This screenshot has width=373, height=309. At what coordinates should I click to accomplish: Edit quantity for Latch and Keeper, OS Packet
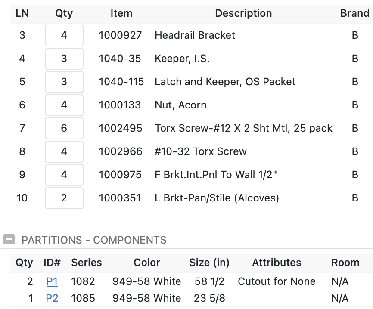point(64,82)
